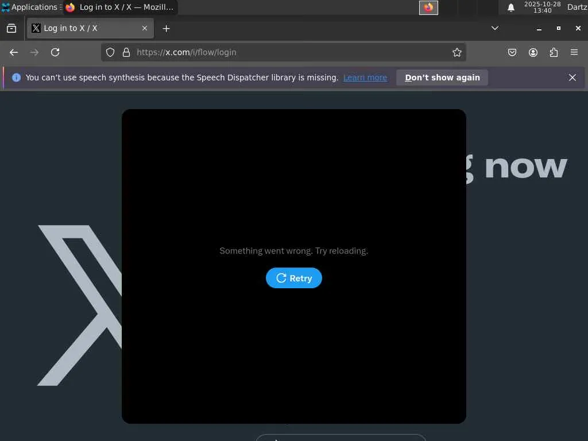Dismiss the speech synthesis notification bar
The width and height of the screenshot is (588, 441).
tap(572, 78)
